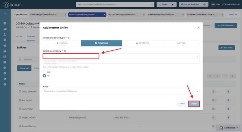Close the 00124-Doe matter tab
Screen dimensions: 242x132
[x=144, y=15]
